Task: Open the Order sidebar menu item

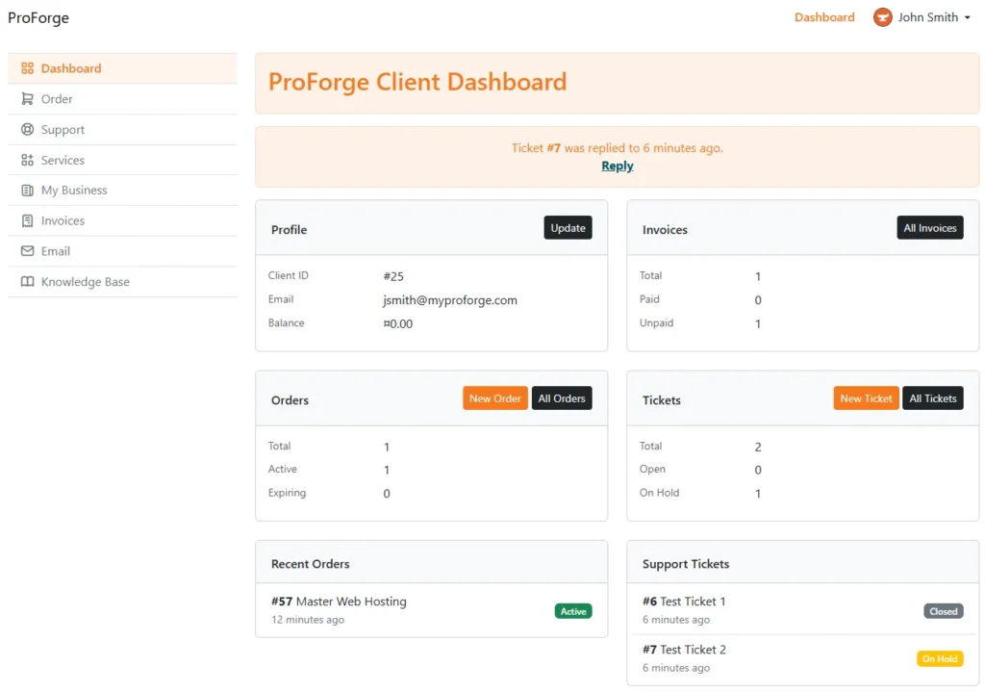Action: click(x=122, y=99)
